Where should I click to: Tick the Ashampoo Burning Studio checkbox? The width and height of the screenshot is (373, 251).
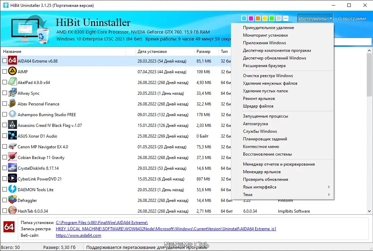5,114
